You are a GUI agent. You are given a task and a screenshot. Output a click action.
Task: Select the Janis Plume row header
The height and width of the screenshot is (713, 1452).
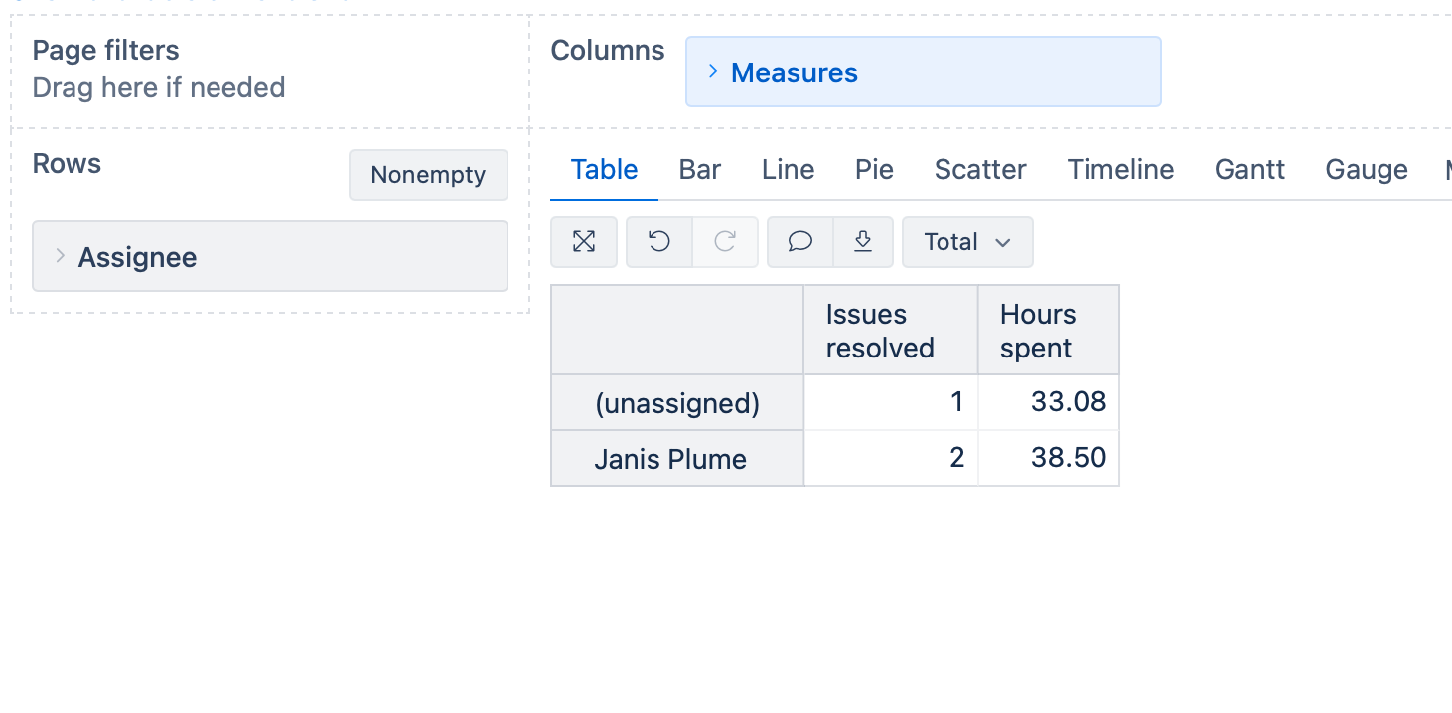670,459
